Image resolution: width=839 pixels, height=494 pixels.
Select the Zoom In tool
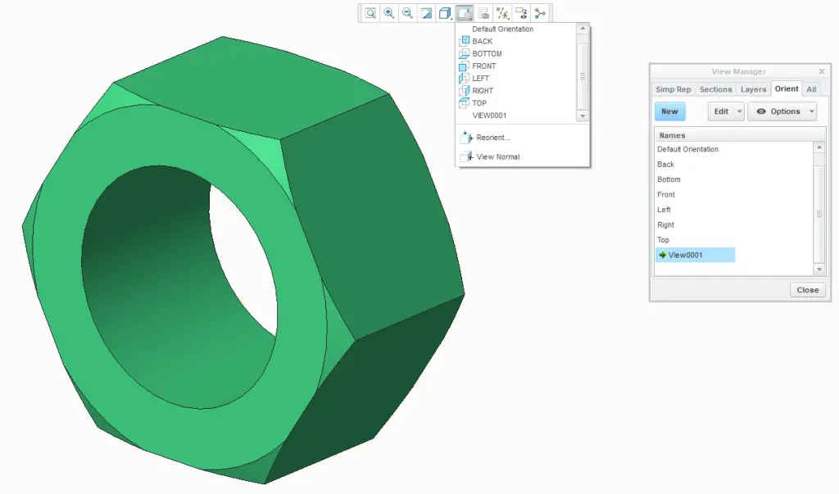388,12
